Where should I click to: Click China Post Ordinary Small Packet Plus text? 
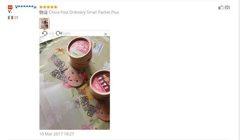[84, 12]
